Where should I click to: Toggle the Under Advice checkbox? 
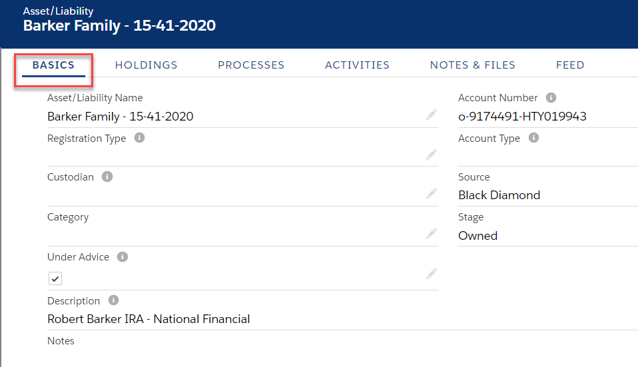55,278
